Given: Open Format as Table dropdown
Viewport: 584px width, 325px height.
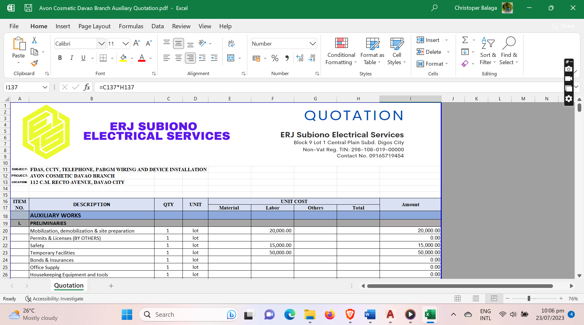Looking at the screenshot, I should [372, 51].
